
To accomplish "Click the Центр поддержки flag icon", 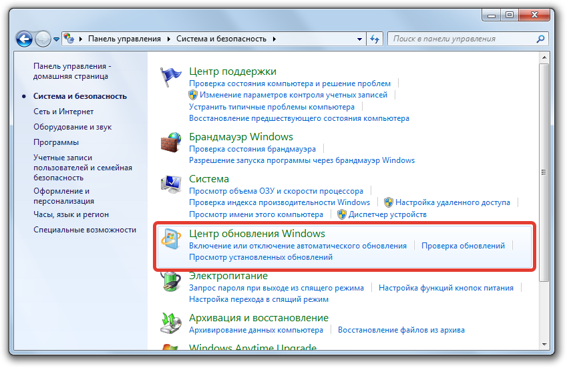I will 170,77.
